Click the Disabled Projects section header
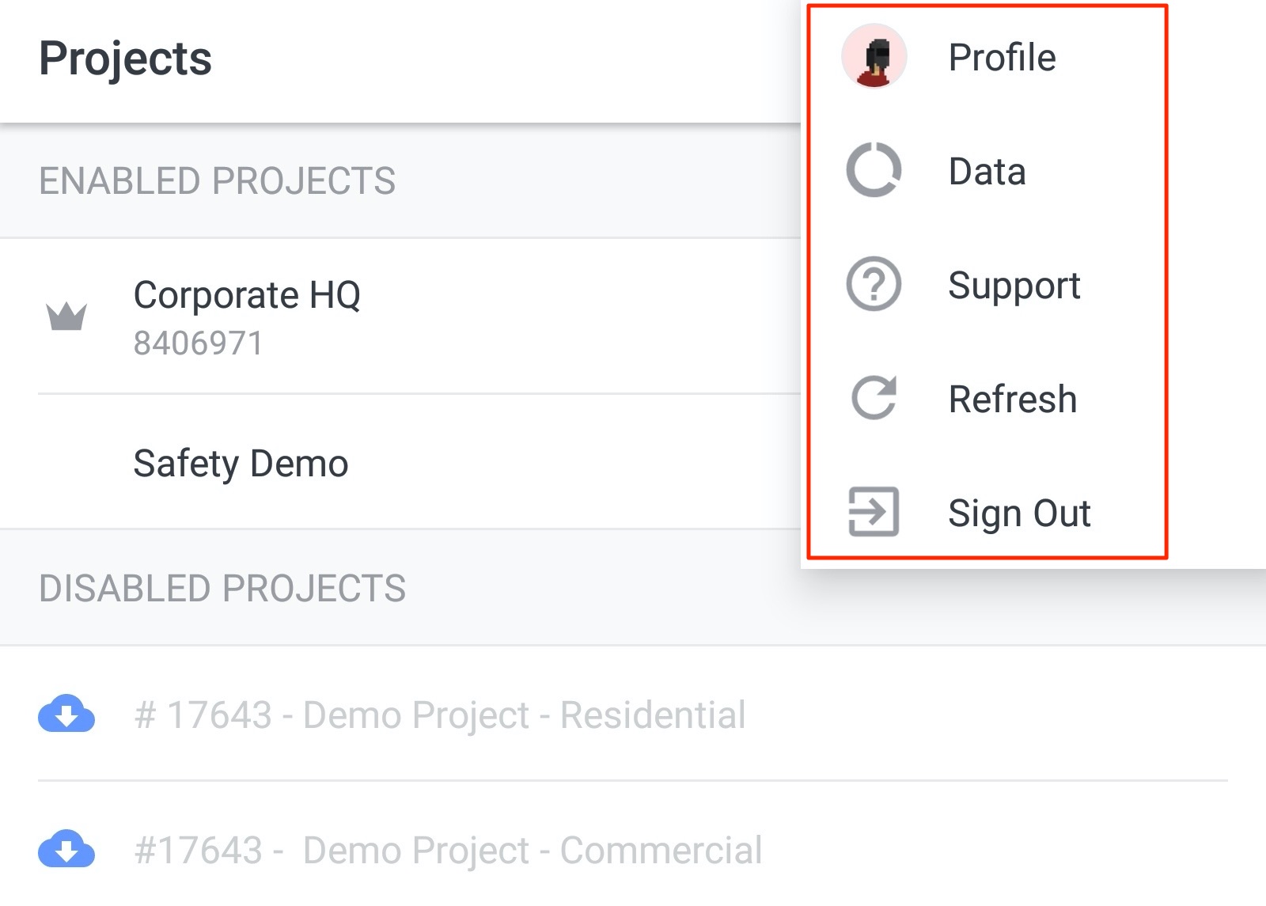1266x906 pixels. pos(222,588)
